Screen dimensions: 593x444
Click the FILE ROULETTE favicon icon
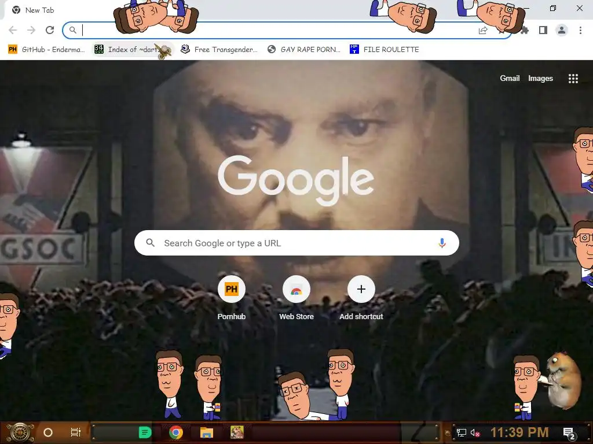point(354,49)
